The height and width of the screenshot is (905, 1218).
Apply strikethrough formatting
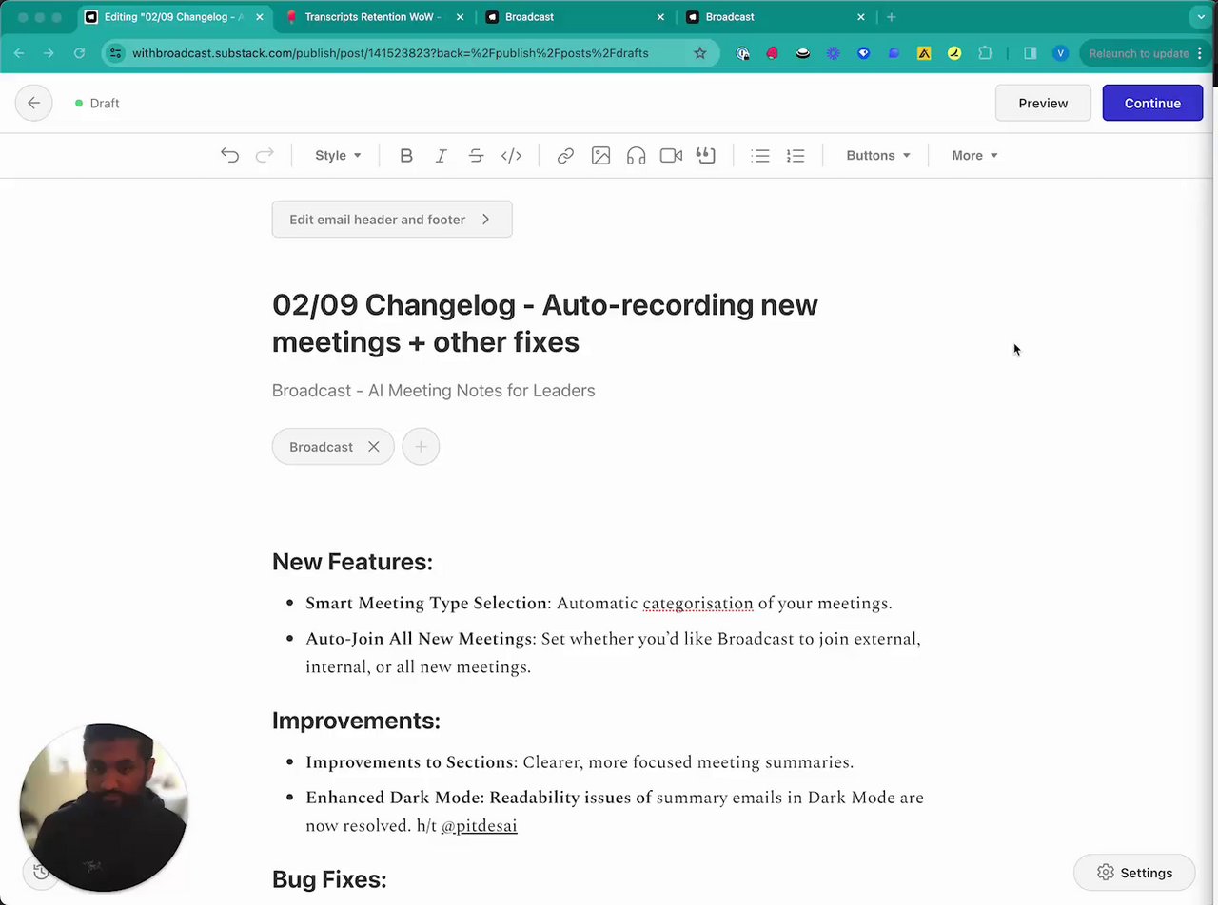476,155
